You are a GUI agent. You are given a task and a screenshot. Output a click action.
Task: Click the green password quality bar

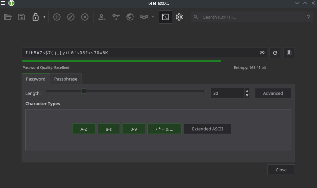121,61
